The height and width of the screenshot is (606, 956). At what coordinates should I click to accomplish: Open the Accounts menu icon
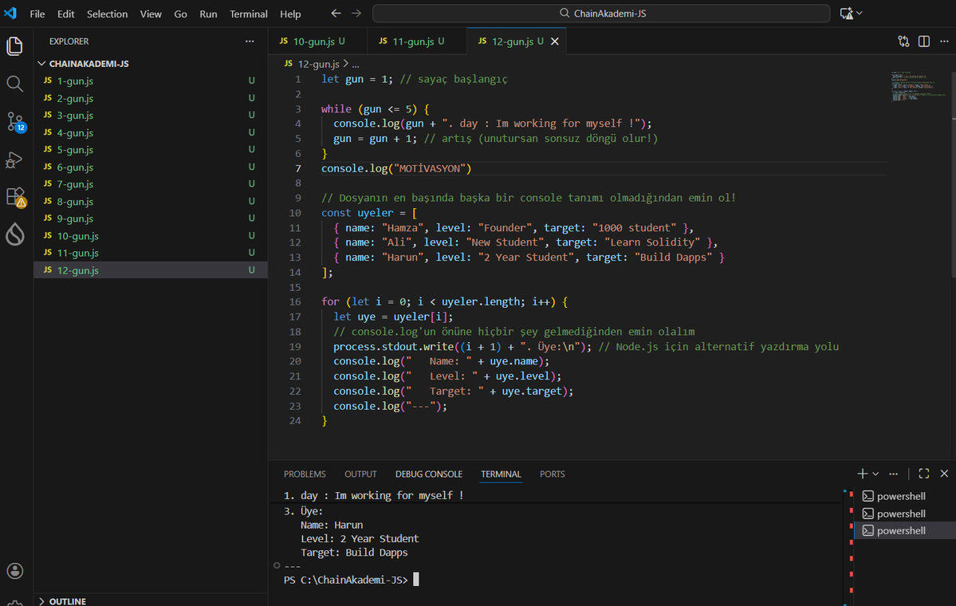tap(14, 571)
